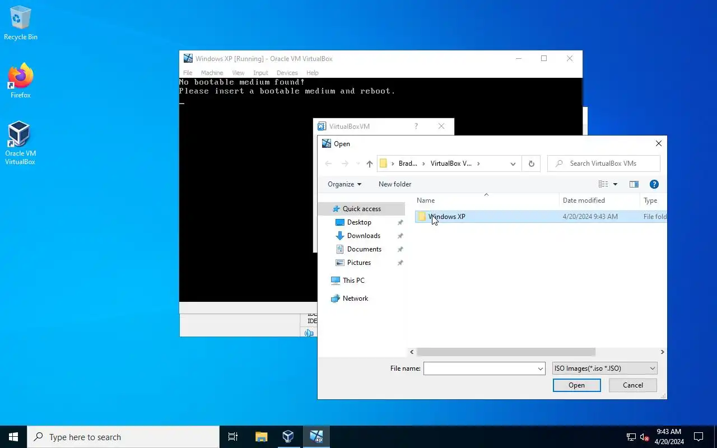Show the preview pane
Viewport: 717px width, 448px height.
coord(634,184)
